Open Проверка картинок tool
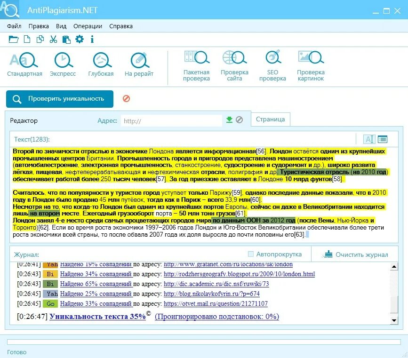 coord(311,66)
